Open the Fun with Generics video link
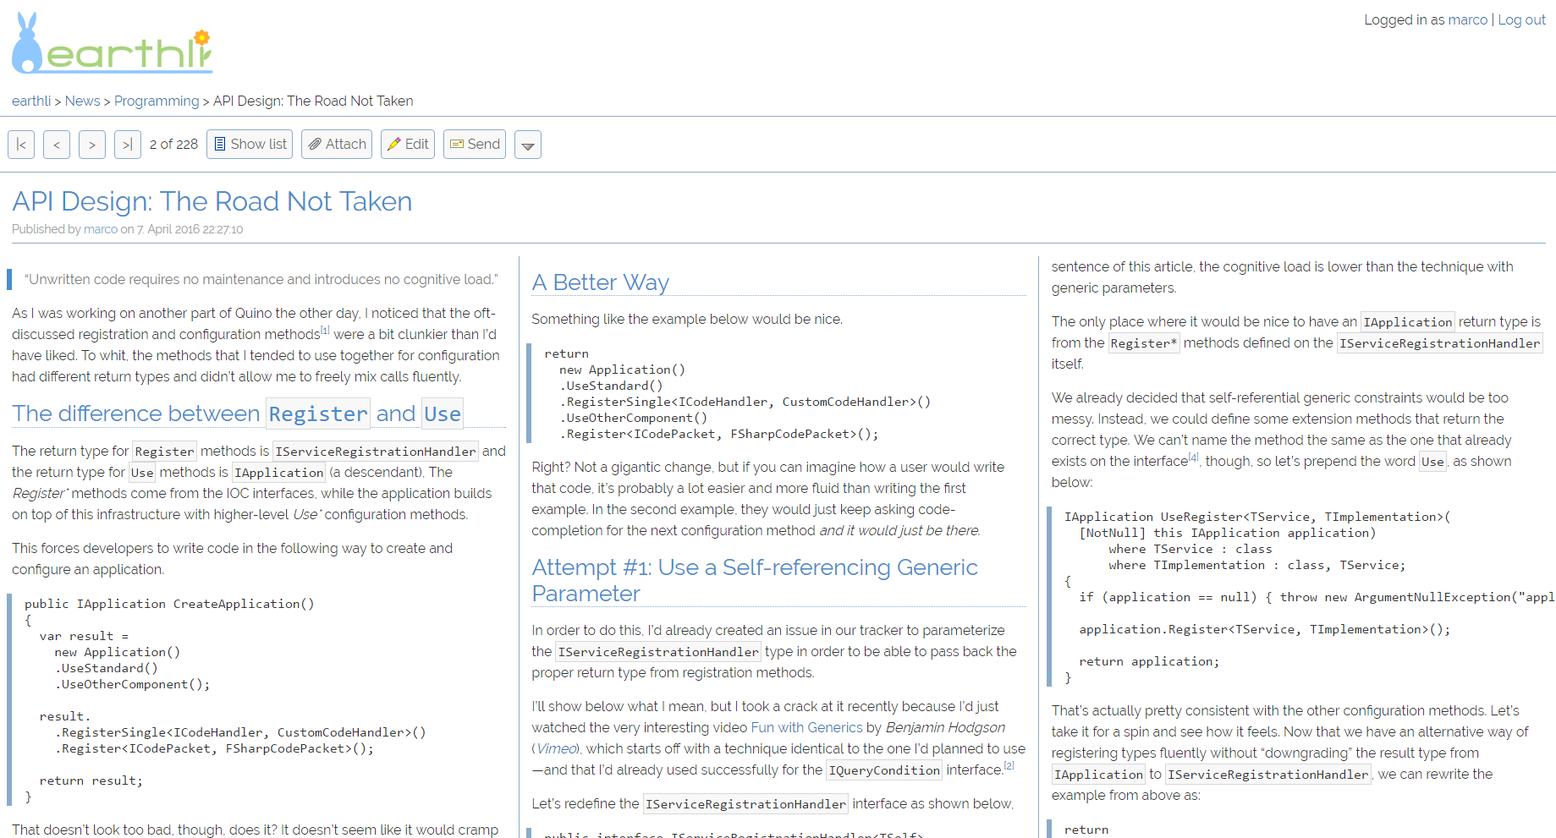The image size is (1556, 838). [x=806, y=727]
